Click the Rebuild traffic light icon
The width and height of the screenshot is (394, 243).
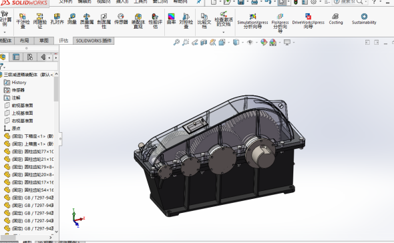[x=296, y=2]
